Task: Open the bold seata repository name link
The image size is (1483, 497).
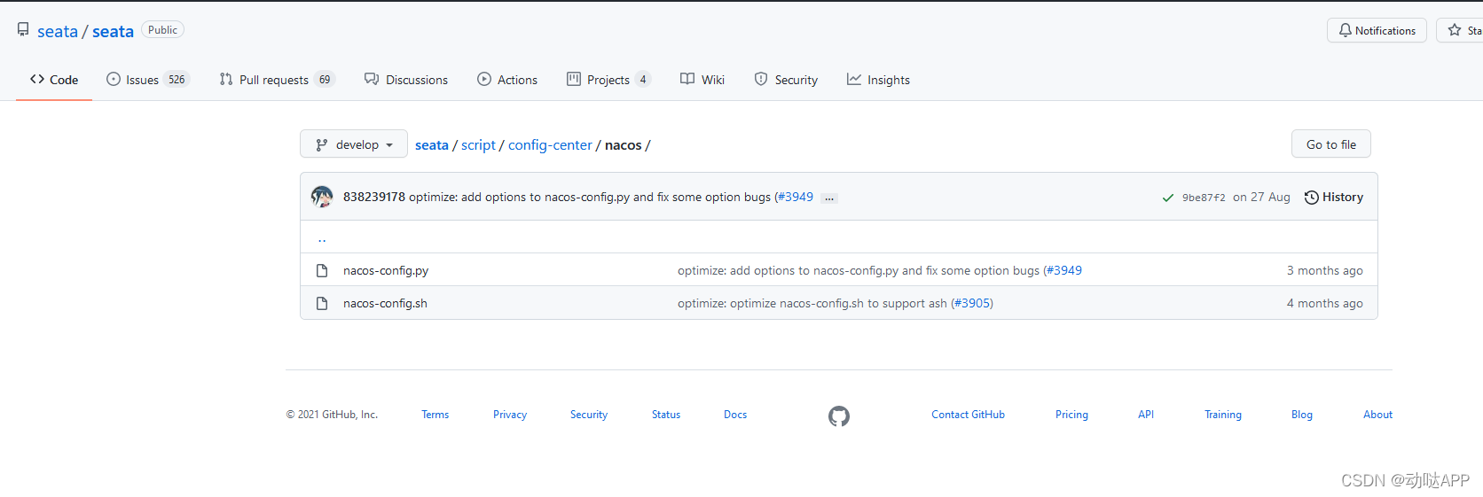Action: pyautogui.click(x=113, y=32)
